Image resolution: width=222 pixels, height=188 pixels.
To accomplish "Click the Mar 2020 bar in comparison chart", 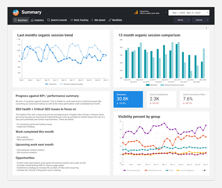I will coord(202,70).
